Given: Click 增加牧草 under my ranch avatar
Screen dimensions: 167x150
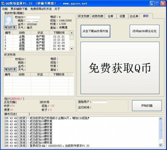Looking at the screenshot, I should (x=10, y=27).
